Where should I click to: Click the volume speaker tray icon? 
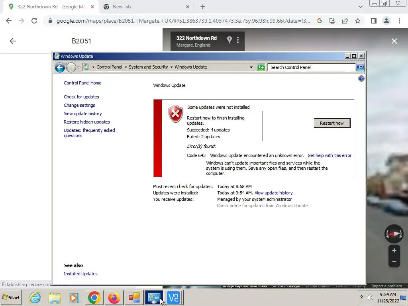(370, 297)
